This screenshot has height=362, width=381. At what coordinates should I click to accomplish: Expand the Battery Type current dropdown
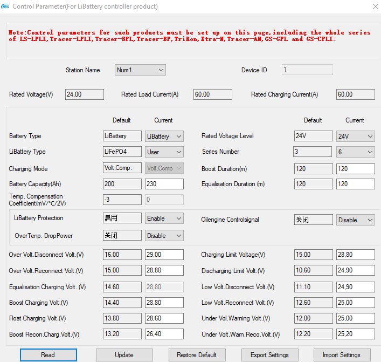pos(164,136)
